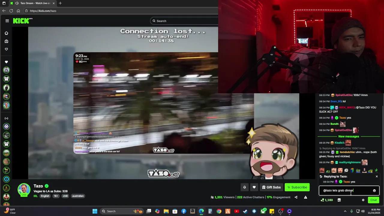Open the channel points shop icon

(x=339, y=200)
